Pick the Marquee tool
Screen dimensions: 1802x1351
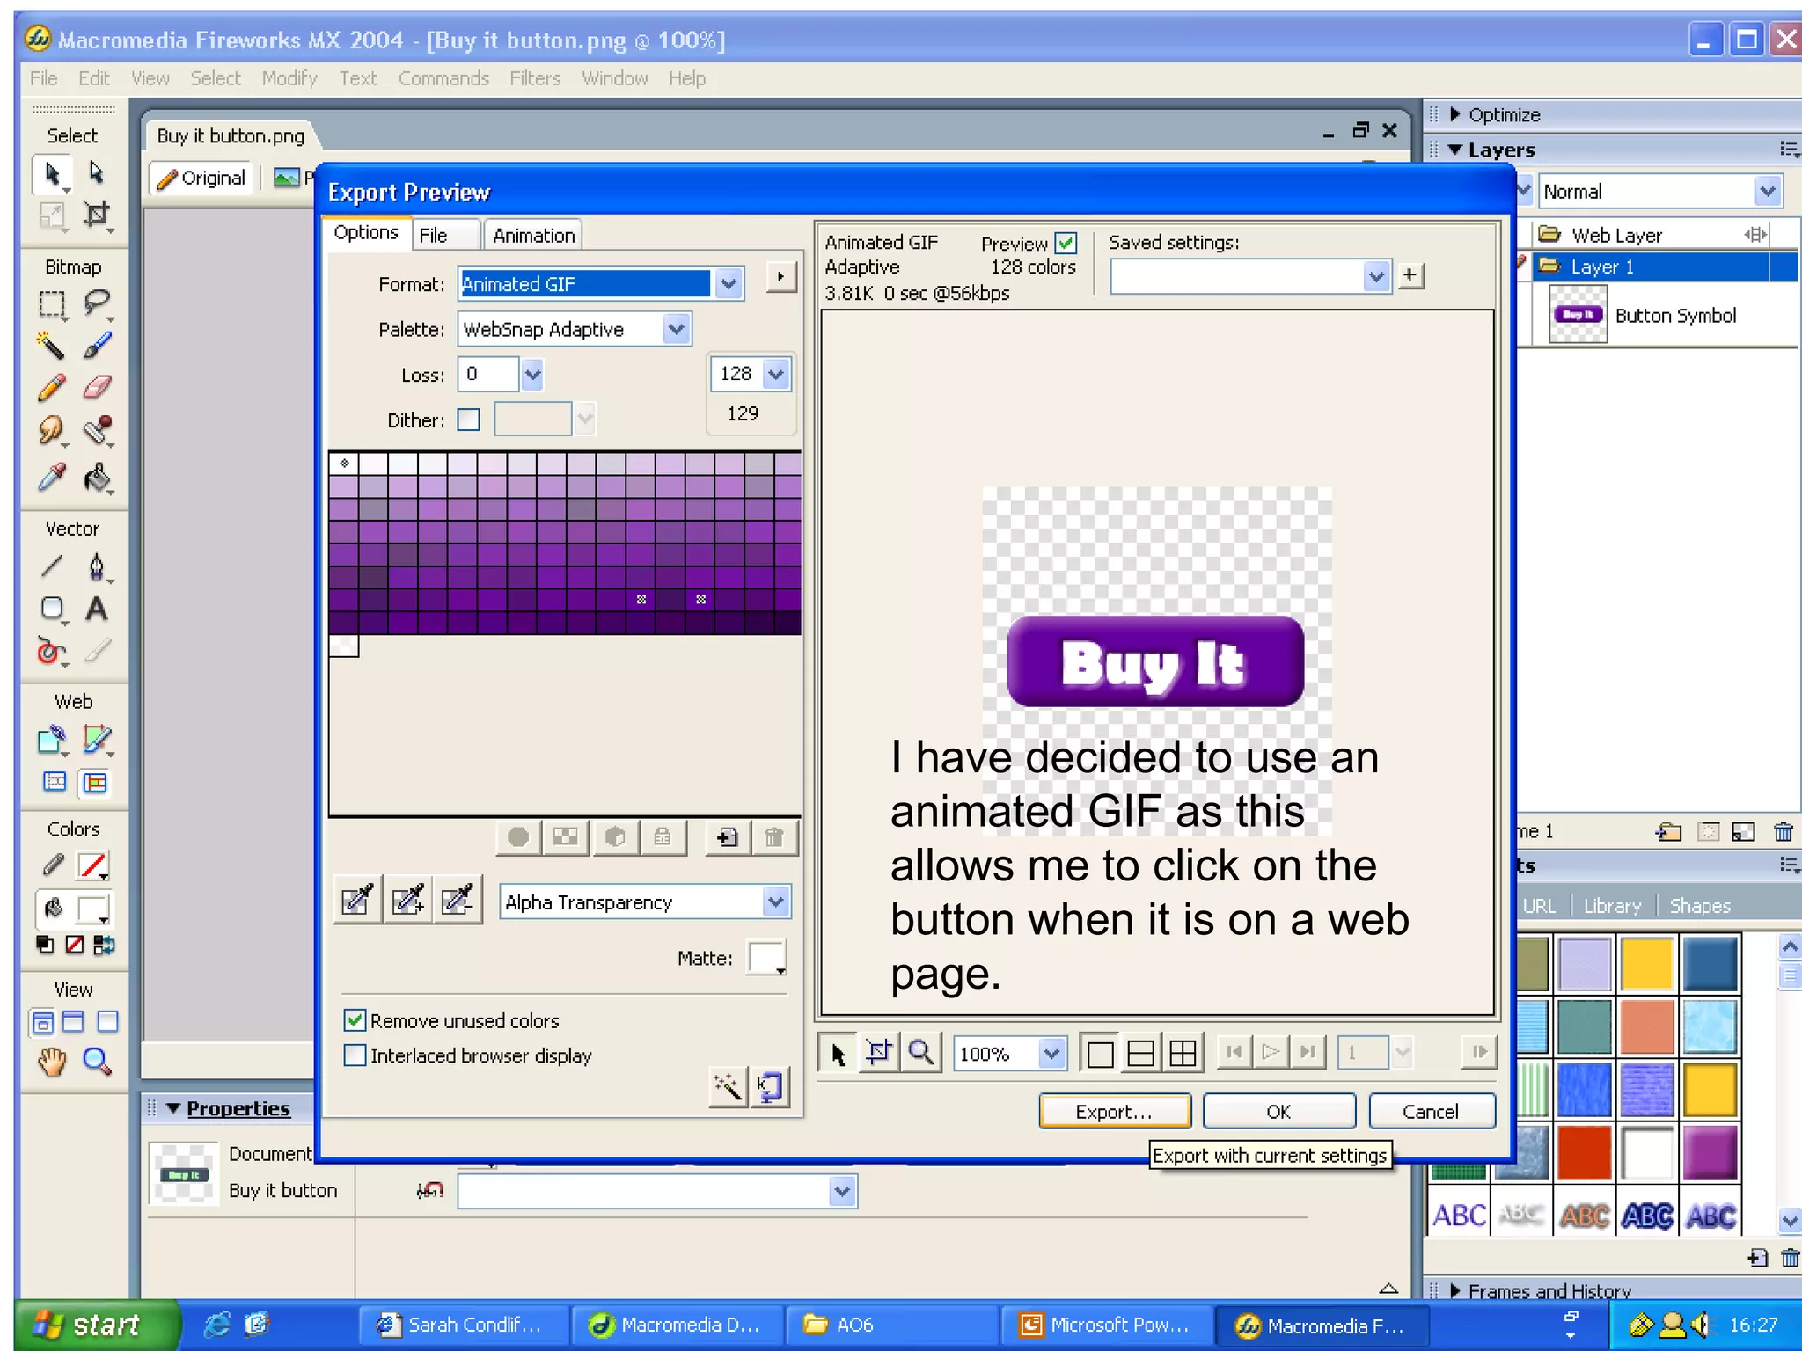tap(52, 304)
